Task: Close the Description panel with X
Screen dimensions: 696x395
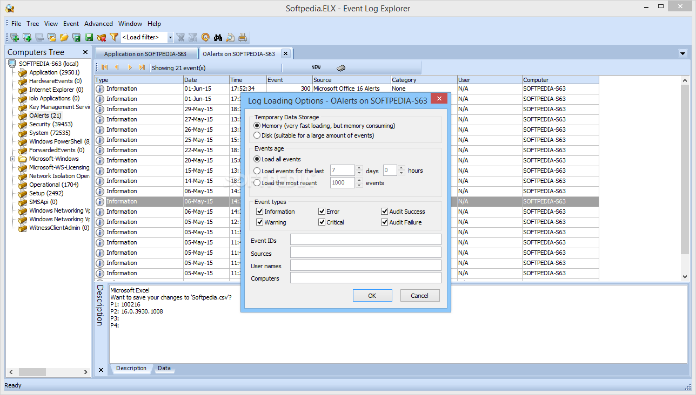Action: click(101, 370)
